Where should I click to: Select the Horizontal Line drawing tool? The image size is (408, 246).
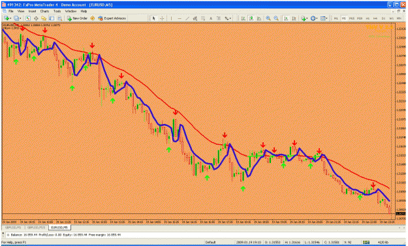180,18
